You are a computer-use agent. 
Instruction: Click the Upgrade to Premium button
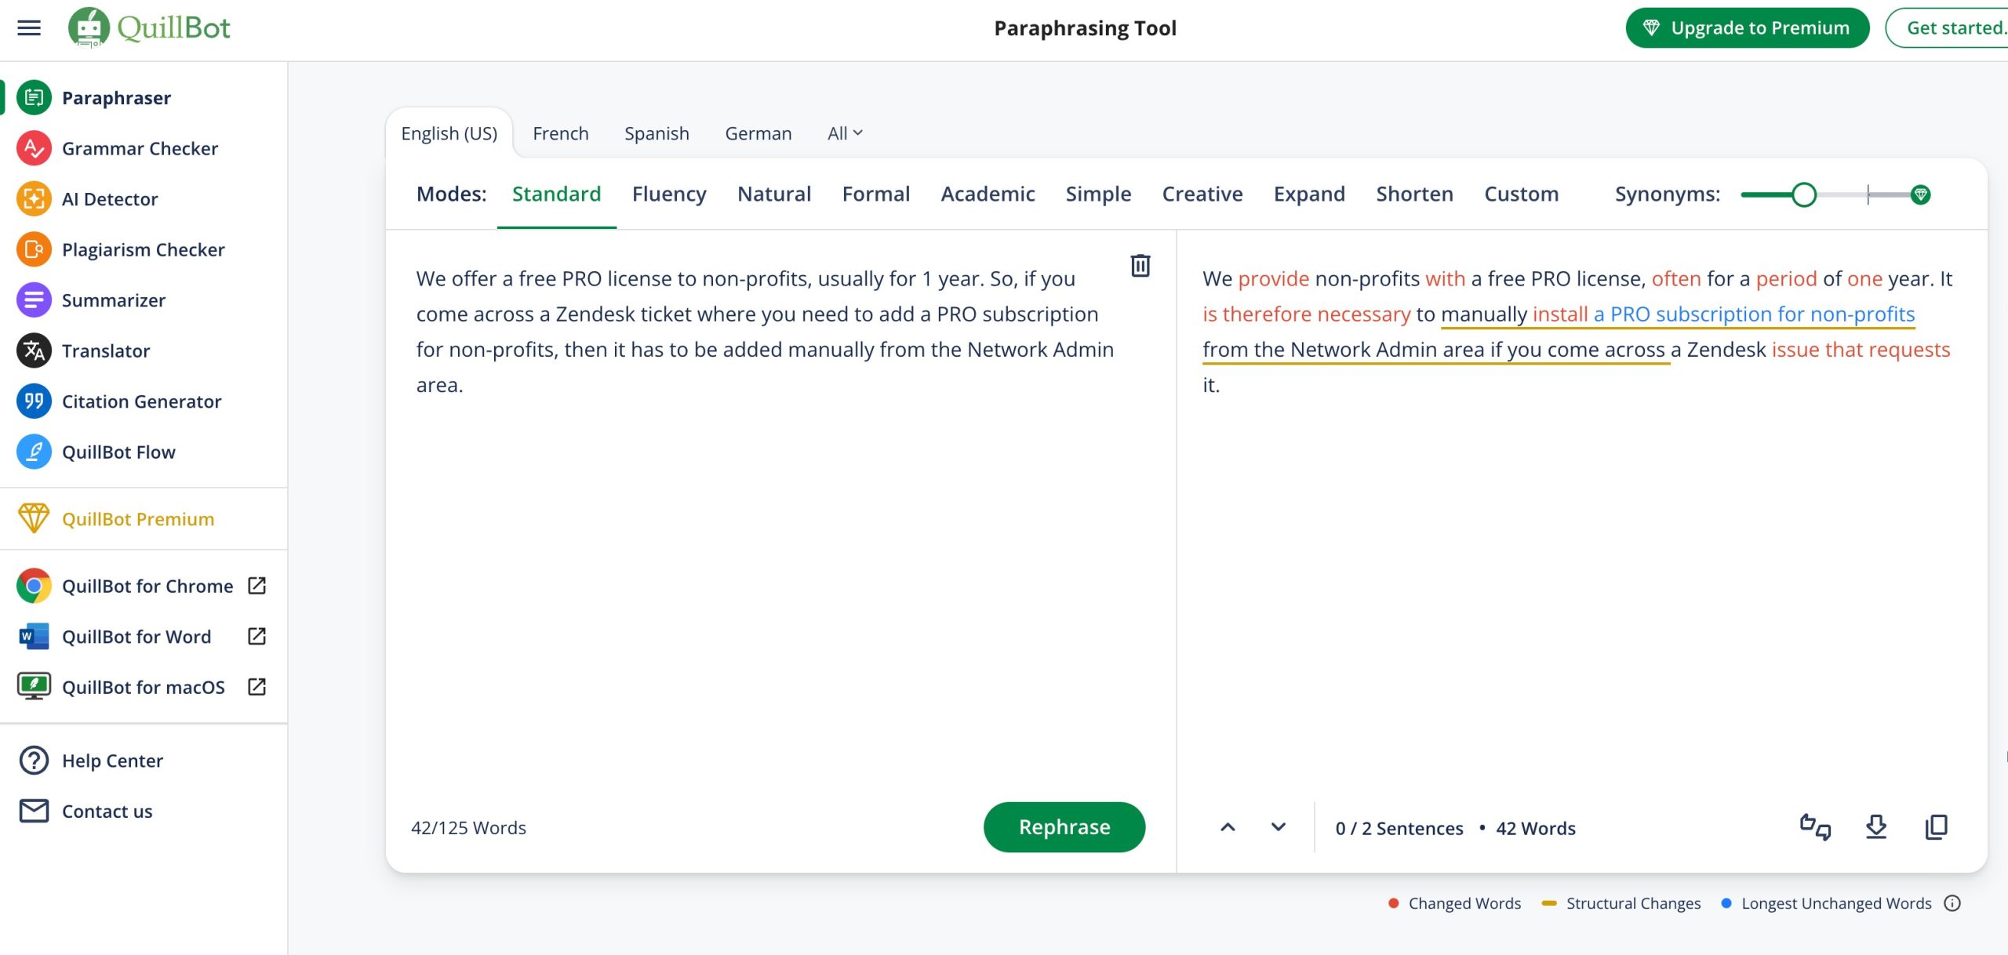pyautogui.click(x=1747, y=28)
